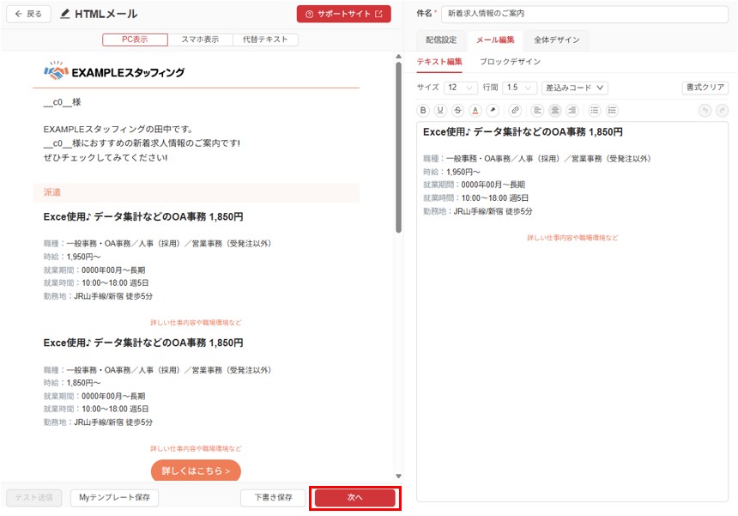This screenshot has height=516, width=738.
Task: Expand the 差込みコード dropdown
Action: coord(575,88)
